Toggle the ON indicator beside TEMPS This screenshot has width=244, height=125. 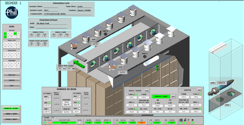pos(151,123)
